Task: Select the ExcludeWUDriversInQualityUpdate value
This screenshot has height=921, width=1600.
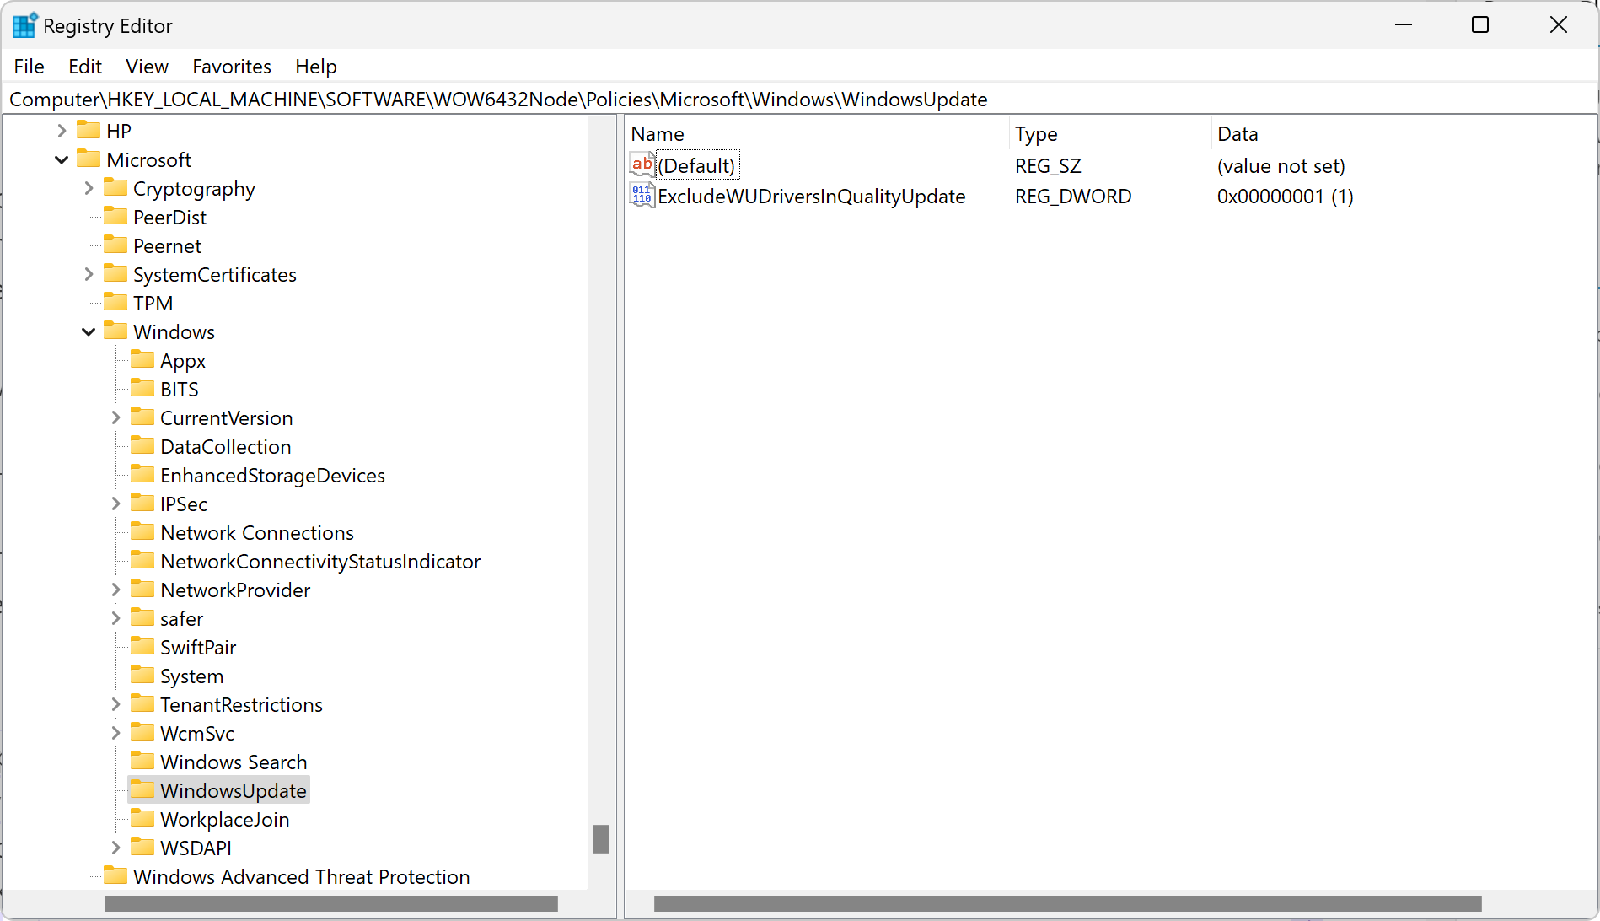Action: tap(811, 196)
